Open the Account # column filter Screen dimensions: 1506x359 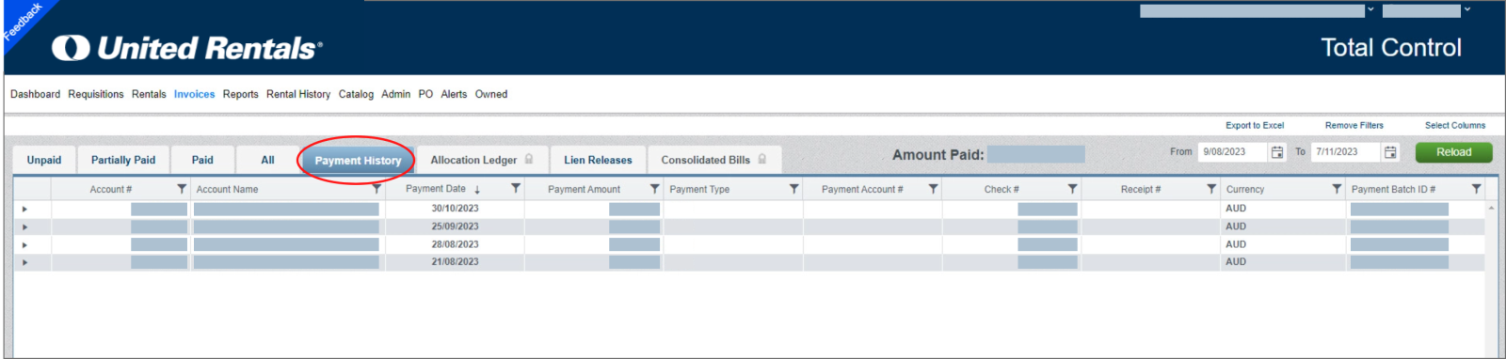coord(182,189)
